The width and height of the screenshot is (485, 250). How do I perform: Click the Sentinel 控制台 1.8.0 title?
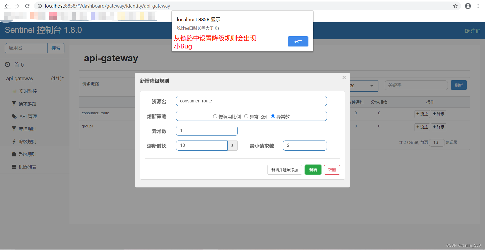point(43,30)
